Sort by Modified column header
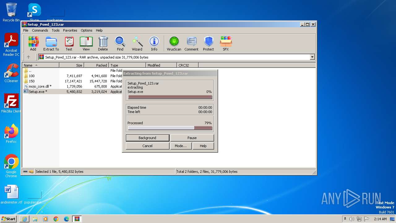The width and height of the screenshot is (396, 223). pos(161,65)
